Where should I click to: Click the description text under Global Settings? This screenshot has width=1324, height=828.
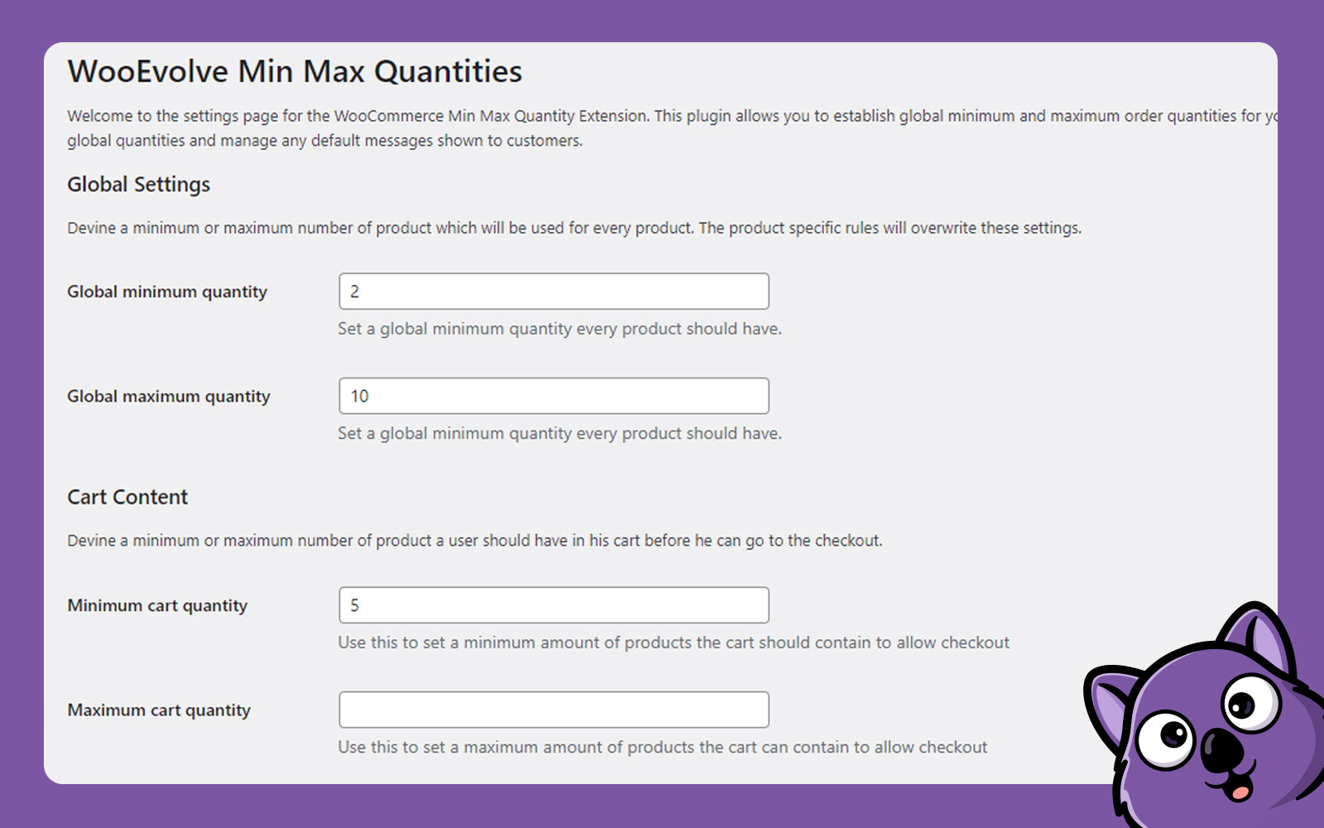tap(574, 228)
